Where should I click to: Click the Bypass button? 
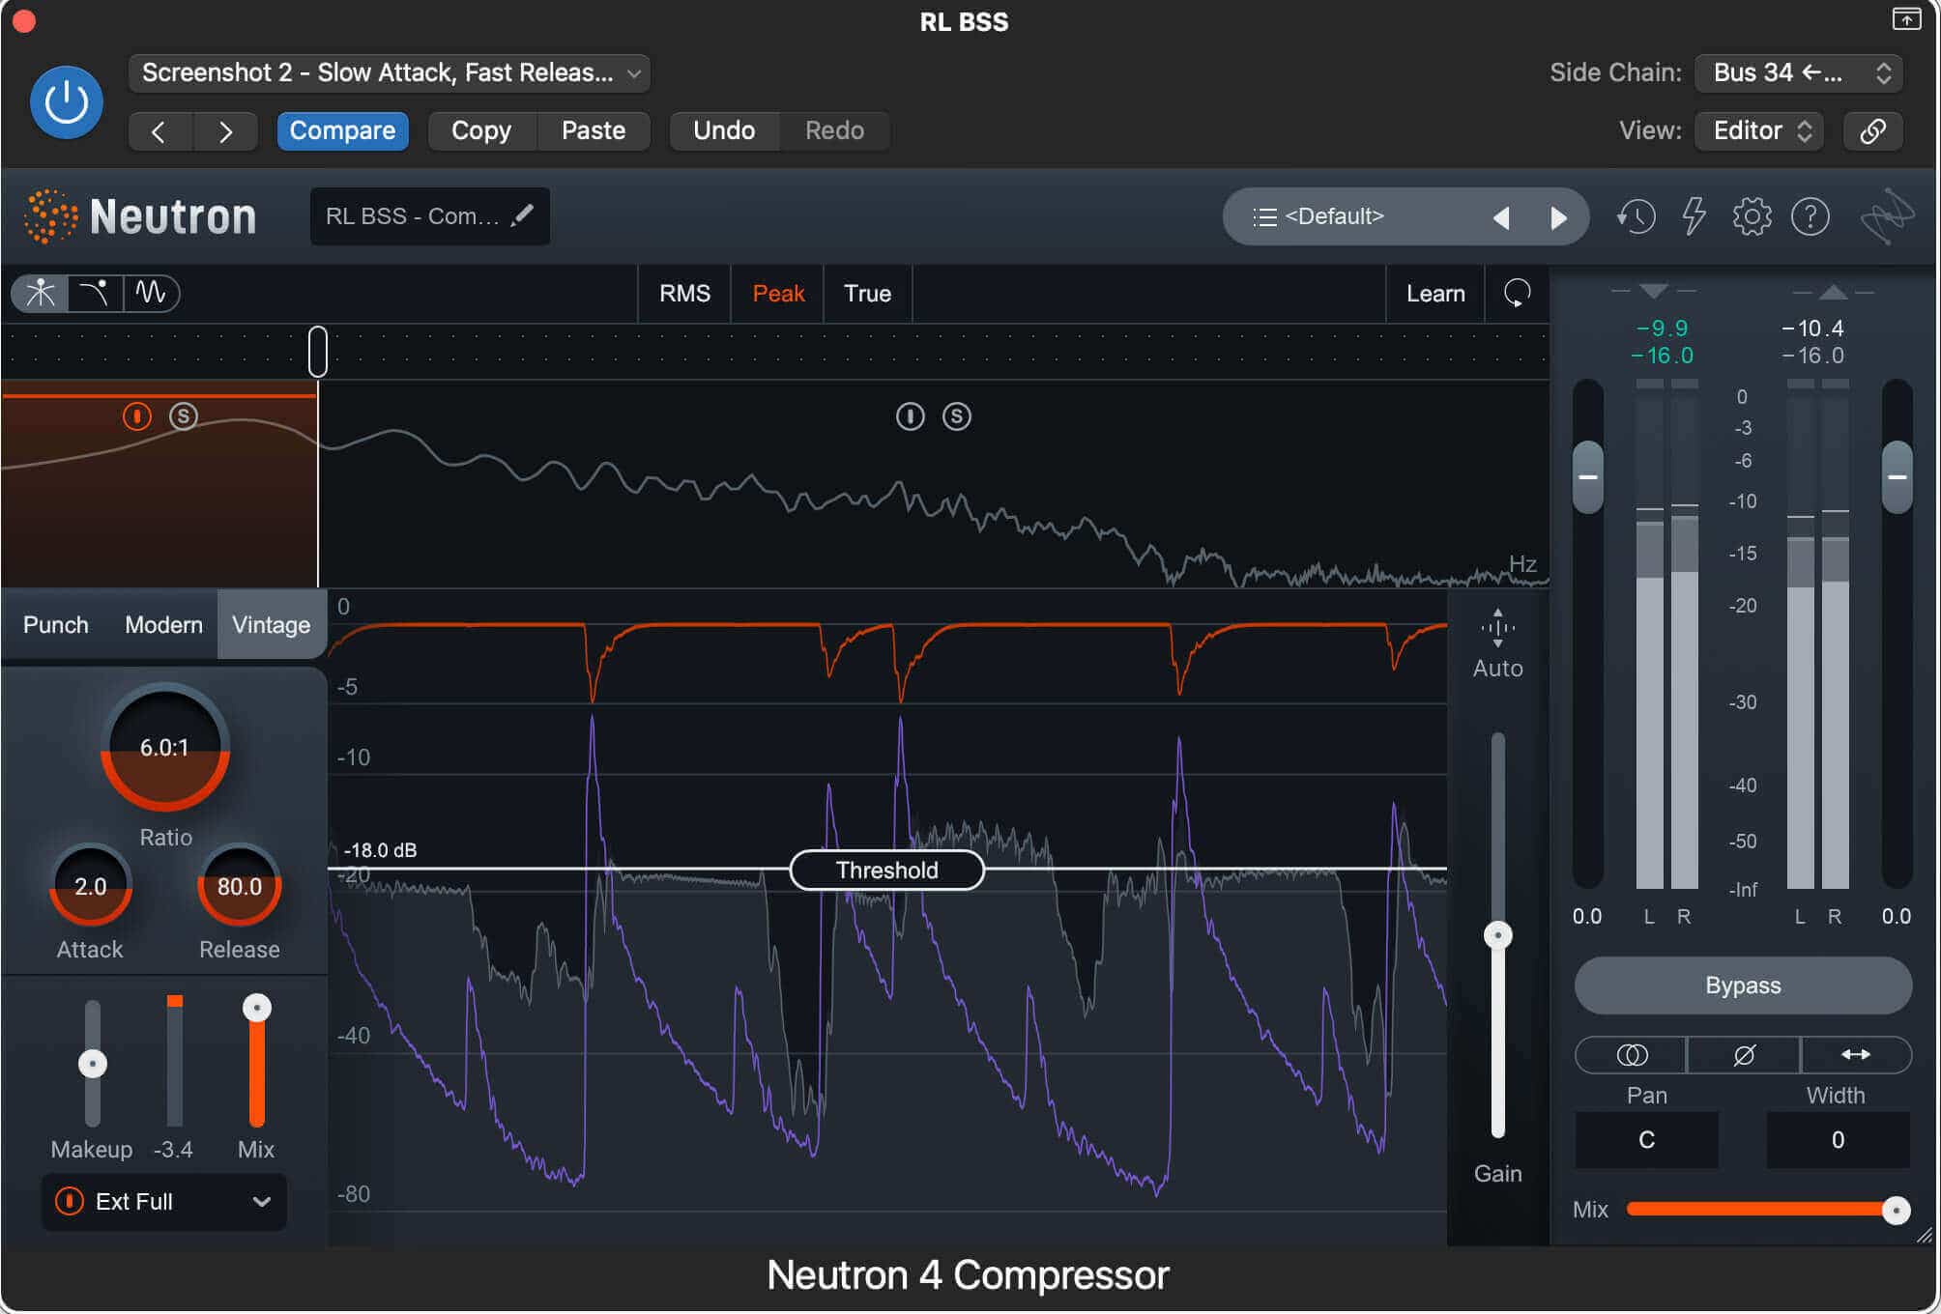tap(1743, 985)
